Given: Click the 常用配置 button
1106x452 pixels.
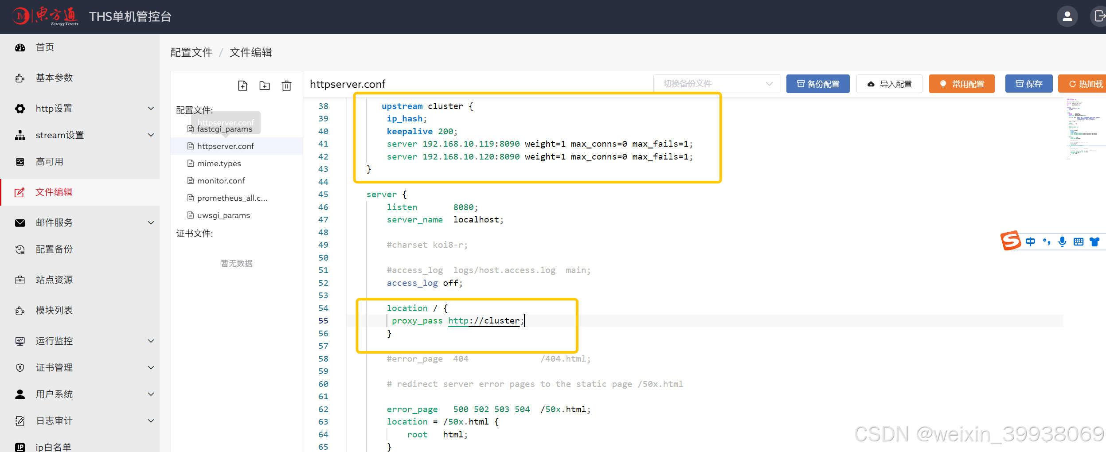Looking at the screenshot, I should [x=961, y=84].
